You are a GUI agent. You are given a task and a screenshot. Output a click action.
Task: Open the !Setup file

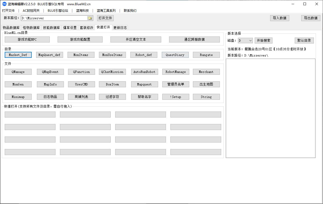(176, 97)
